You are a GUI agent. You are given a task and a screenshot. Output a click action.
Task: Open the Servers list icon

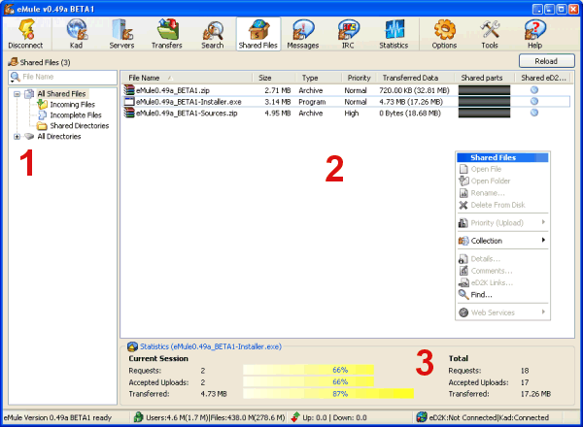[121, 32]
